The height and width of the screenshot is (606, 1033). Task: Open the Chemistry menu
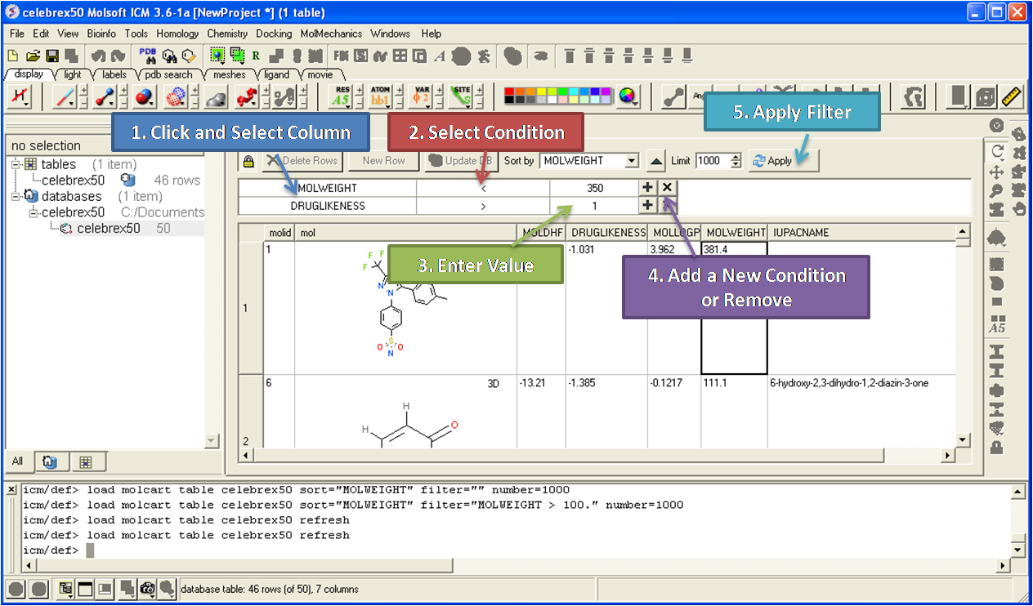pos(227,33)
